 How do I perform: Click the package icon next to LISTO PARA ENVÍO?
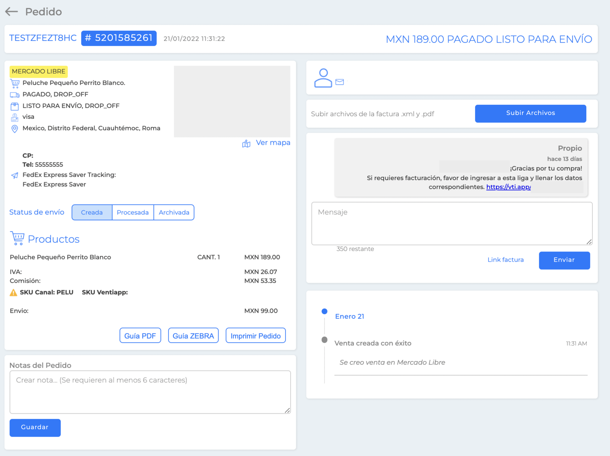[14, 106]
